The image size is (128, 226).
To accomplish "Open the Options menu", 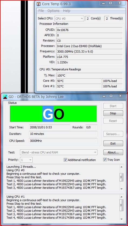I will click(53, 11).
